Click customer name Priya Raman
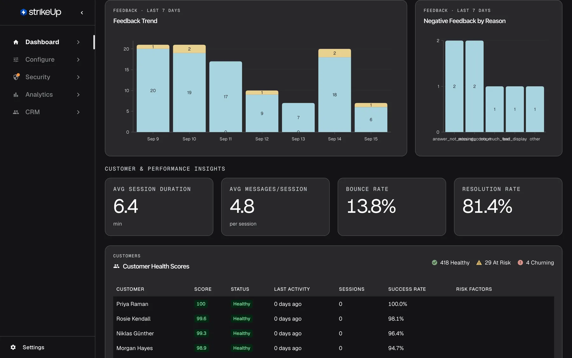The image size is (572, 358). 132,304
